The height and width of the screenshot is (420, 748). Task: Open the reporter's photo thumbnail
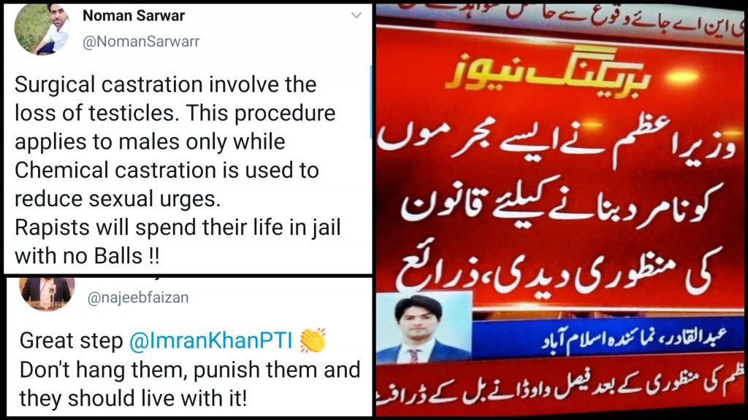coord(424,329)
